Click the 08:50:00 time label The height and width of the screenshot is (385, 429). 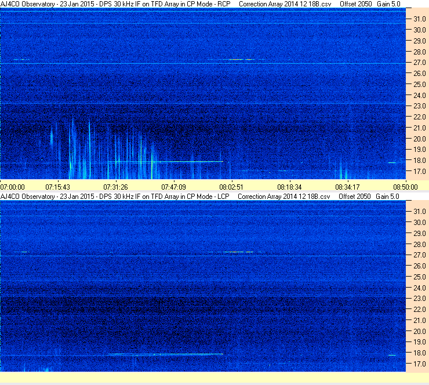(x=405, y=187)
